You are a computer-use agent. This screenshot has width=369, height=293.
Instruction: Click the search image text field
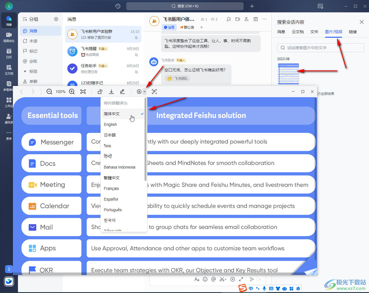(321, 48)
